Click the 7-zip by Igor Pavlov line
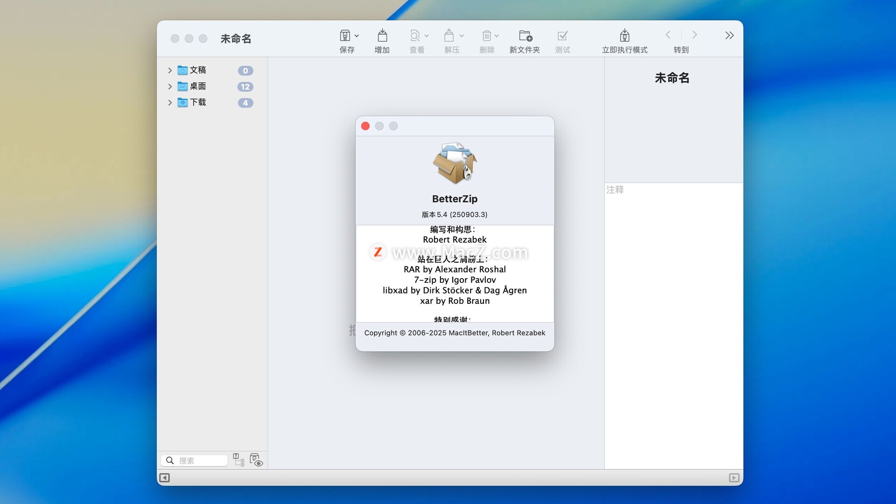This screenshot has width=896, height=504. [x=455, y=280]
